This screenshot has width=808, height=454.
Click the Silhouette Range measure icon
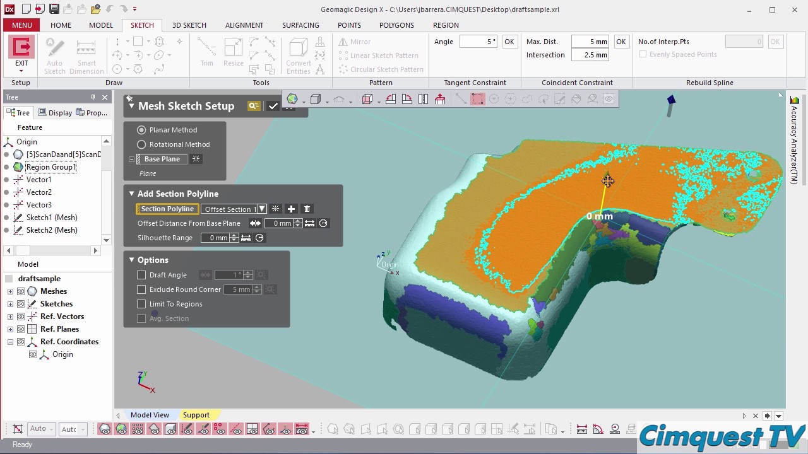pos(246,238)
